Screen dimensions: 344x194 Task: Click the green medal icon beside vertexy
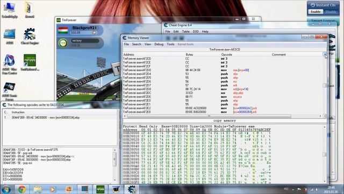coord(63,43)
